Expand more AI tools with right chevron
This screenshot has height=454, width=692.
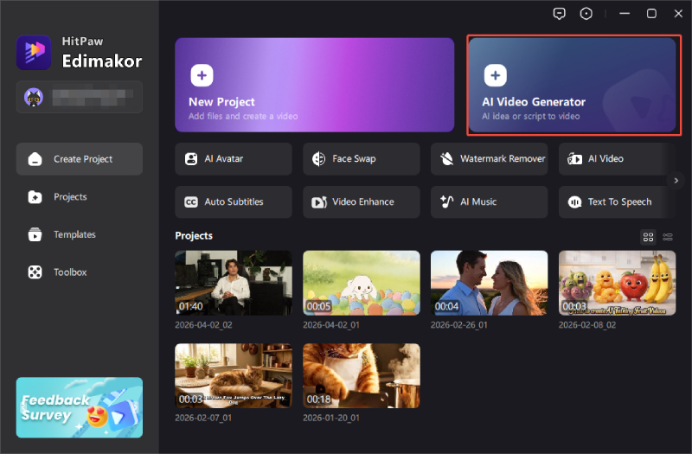click(676, 181)
